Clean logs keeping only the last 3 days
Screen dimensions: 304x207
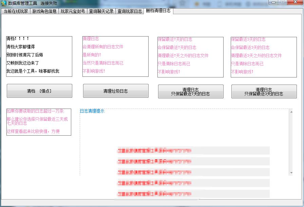click(264, 92)
